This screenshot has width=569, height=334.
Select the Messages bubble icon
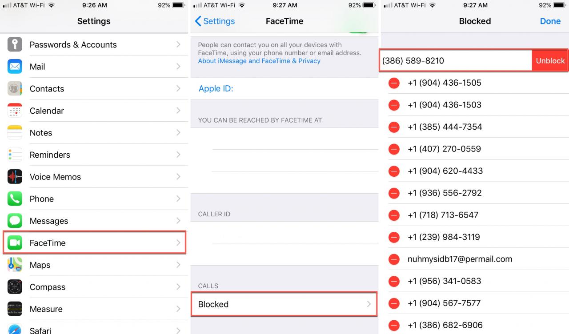click(x=15, y=221)
